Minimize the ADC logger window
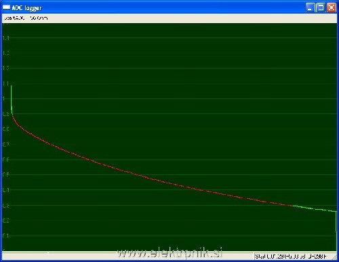 [x=310, y=7]
